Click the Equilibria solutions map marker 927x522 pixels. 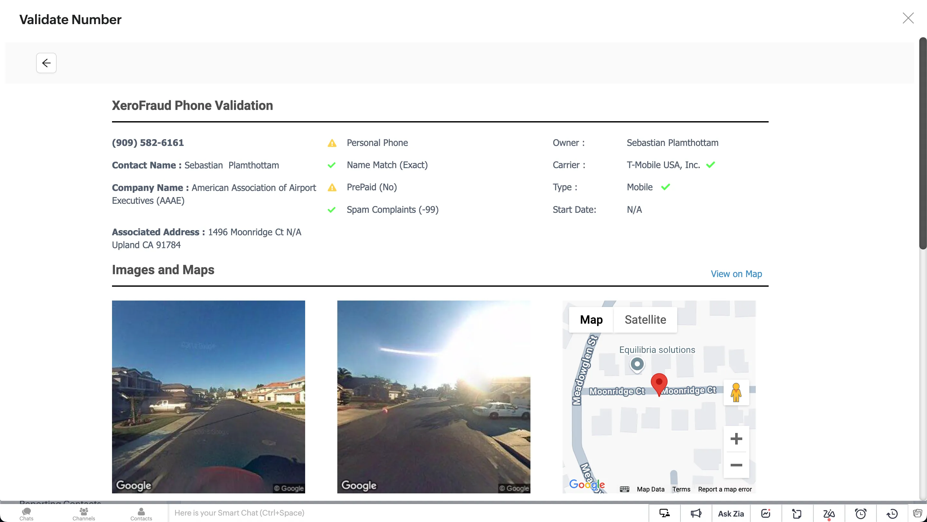coord(637,364)
